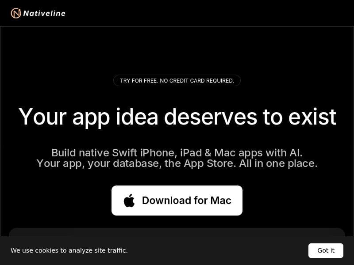Click the word Your at headline start
Image resolution: width=354 pixels, height=265 pixels.
[x=42, y=117]
